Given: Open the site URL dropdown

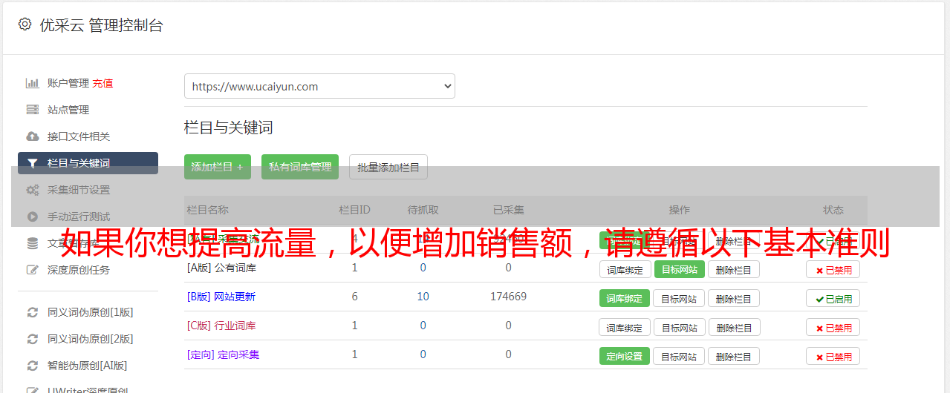Looking at the screenshot, I should coord(319,86).
